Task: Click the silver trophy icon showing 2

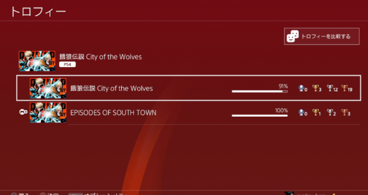Action: tap(330, 112)
